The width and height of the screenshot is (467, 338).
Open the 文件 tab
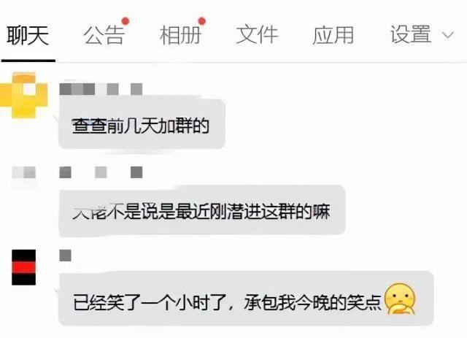pyautogui.click(x=257, y=36)
